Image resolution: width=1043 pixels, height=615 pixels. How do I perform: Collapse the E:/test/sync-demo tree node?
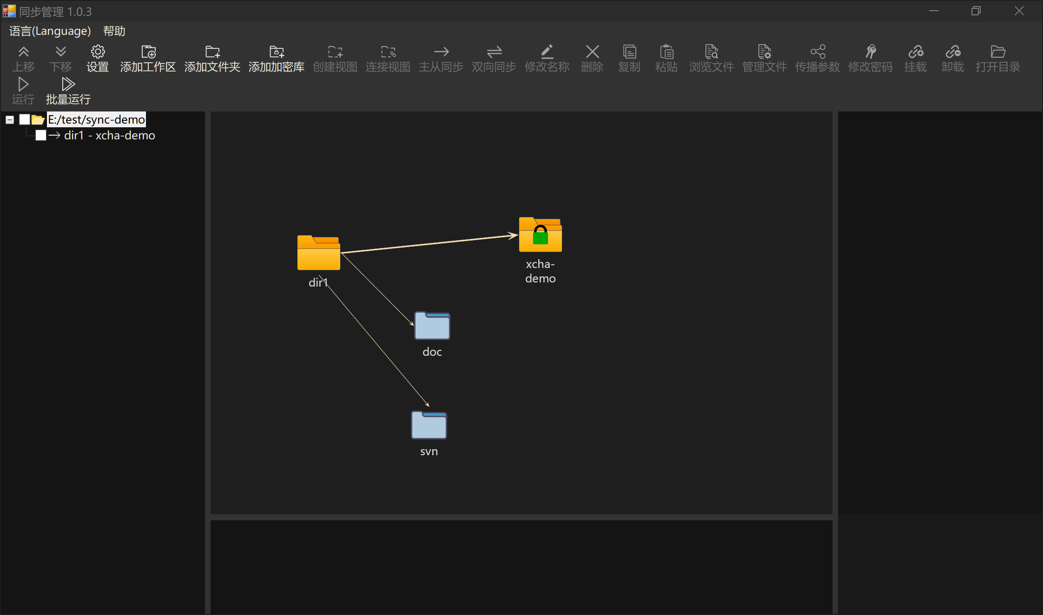pos(9,120)
